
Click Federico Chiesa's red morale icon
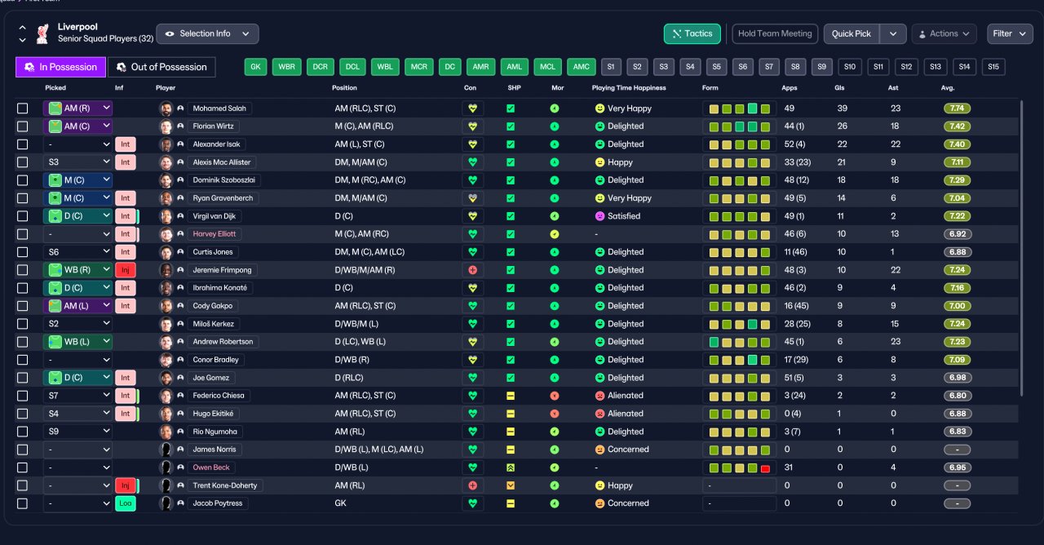555,396
